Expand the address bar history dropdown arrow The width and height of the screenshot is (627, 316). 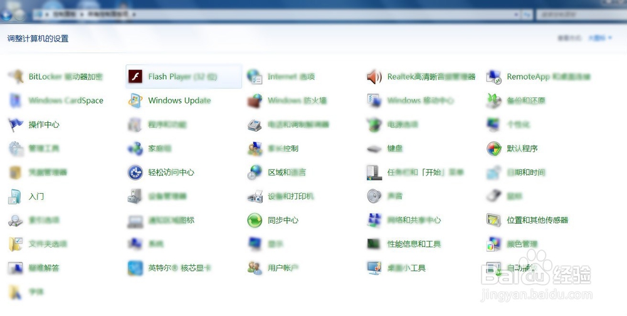[x=516, y=14]
